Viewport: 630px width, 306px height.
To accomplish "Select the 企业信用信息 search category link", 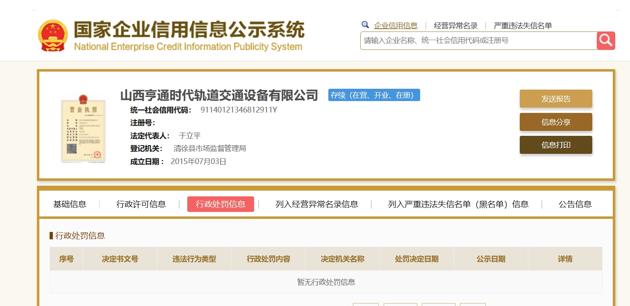I will pyautogui.click(x=396, y=26).
